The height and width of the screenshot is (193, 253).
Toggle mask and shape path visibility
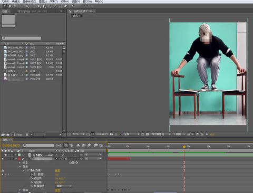click(x=93, y=134)
